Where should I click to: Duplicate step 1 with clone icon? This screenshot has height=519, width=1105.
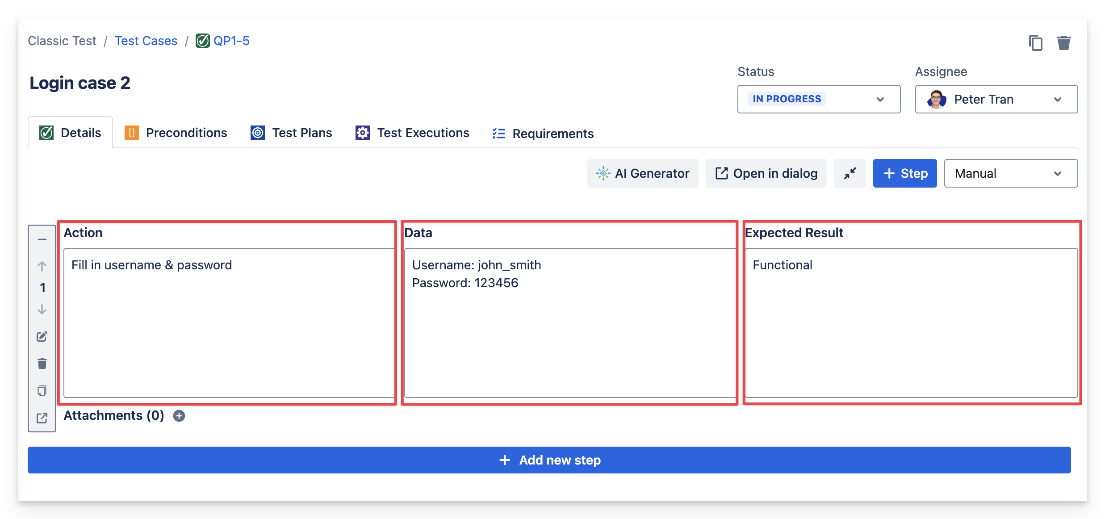coord(42,391)
